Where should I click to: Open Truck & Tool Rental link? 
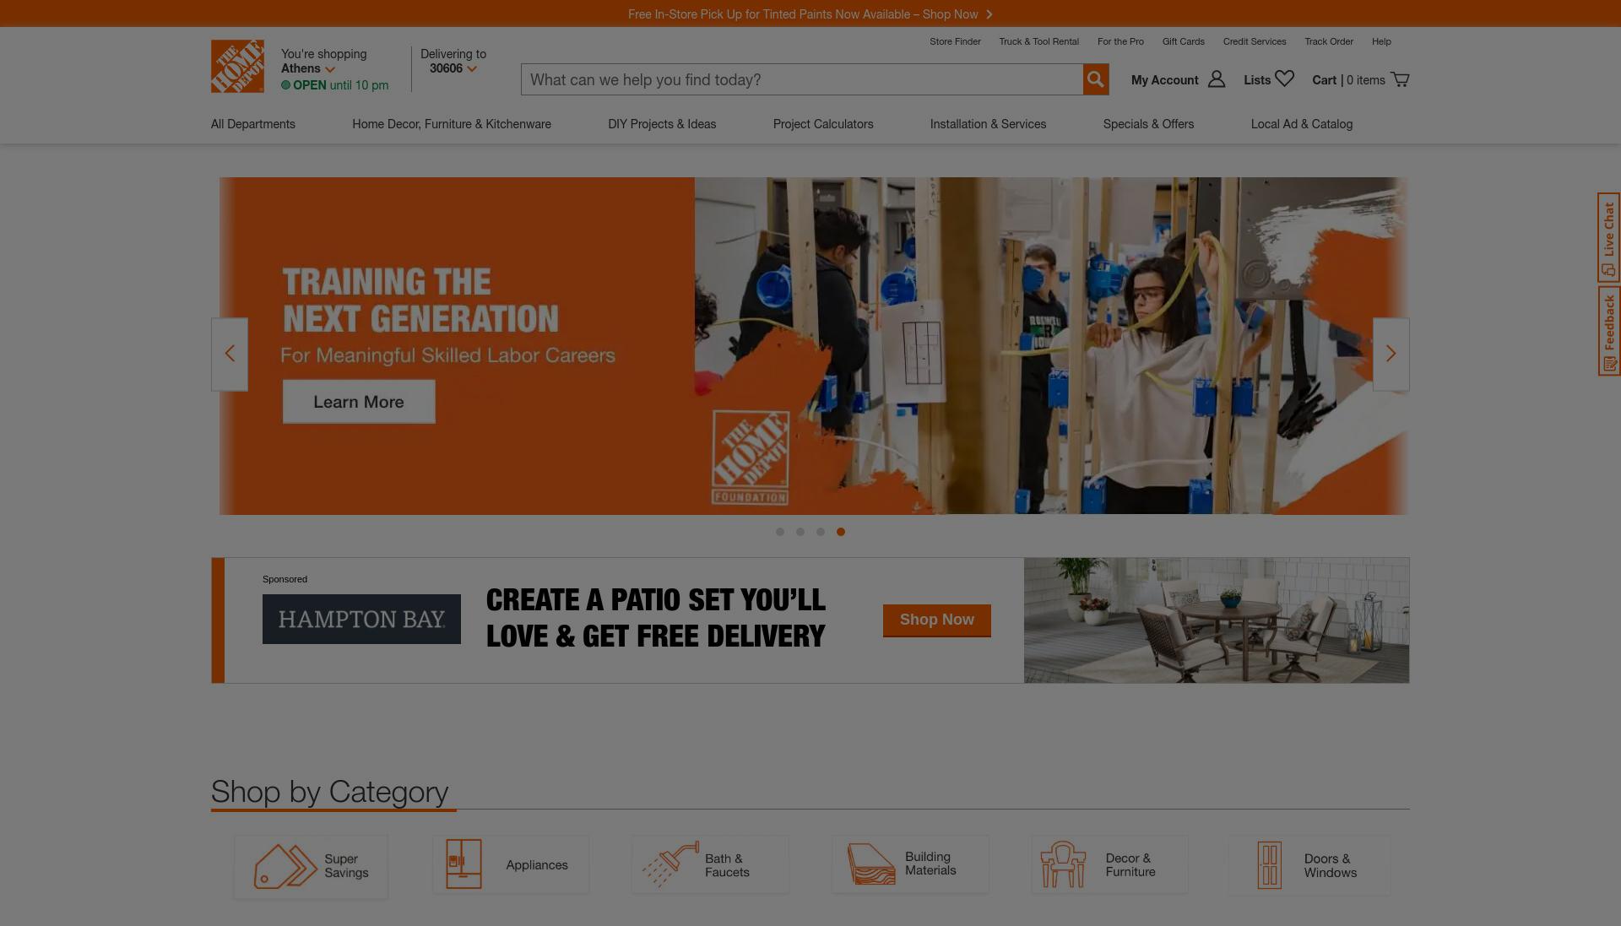point(1039,41)
